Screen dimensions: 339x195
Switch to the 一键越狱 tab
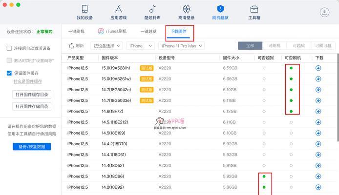click(x=148, y=32)
